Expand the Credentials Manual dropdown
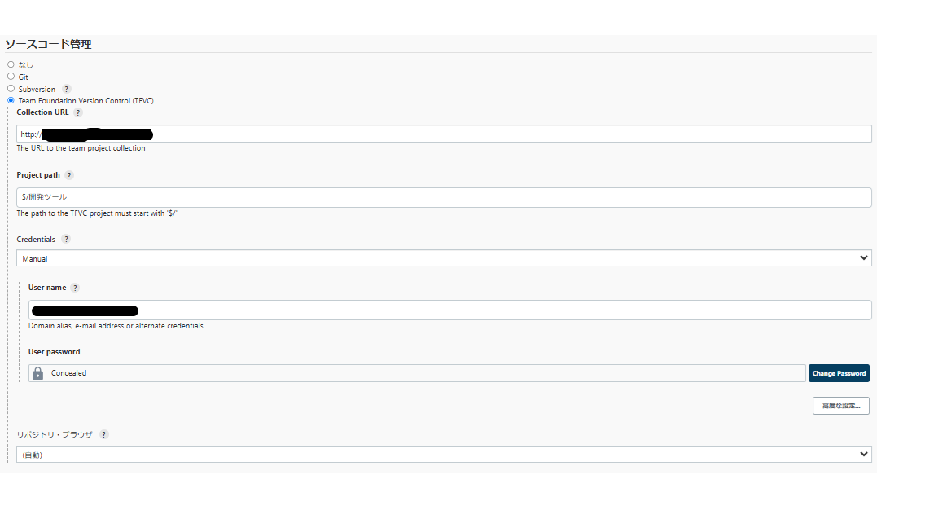This screenshot has height=528, width=938. pyautogui.click(x=444, y=258)
